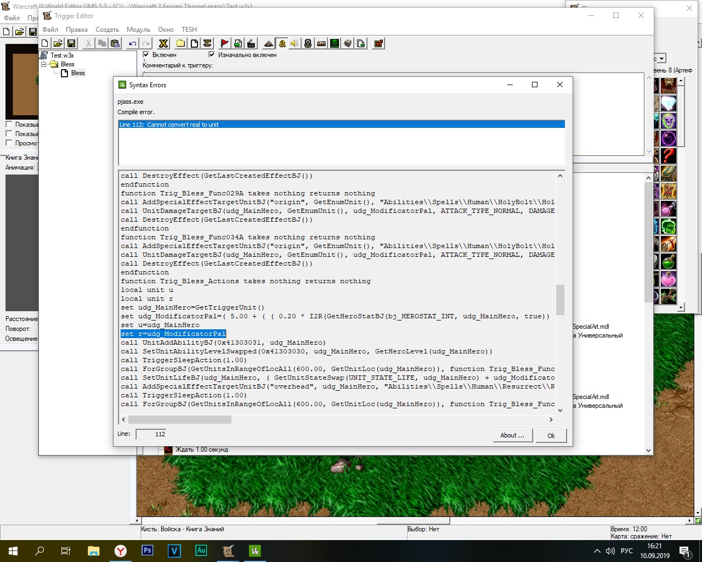702x562 pixels.
Task: Open Windows Start menu
Action: point(13,551)
